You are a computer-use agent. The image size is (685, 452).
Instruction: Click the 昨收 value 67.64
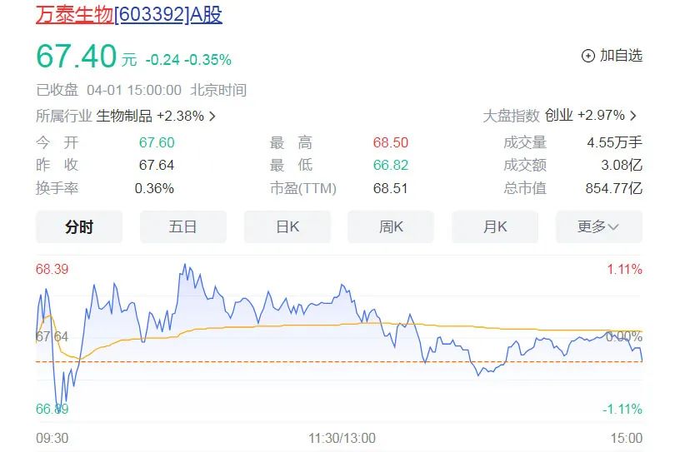point(157,166)
